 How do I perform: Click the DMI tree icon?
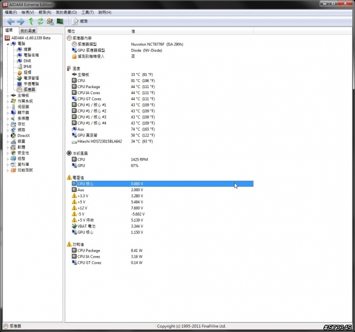point(20,61)
